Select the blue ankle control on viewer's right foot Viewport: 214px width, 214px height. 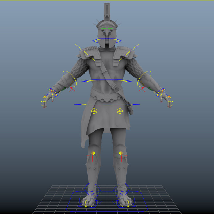(123, 193)
